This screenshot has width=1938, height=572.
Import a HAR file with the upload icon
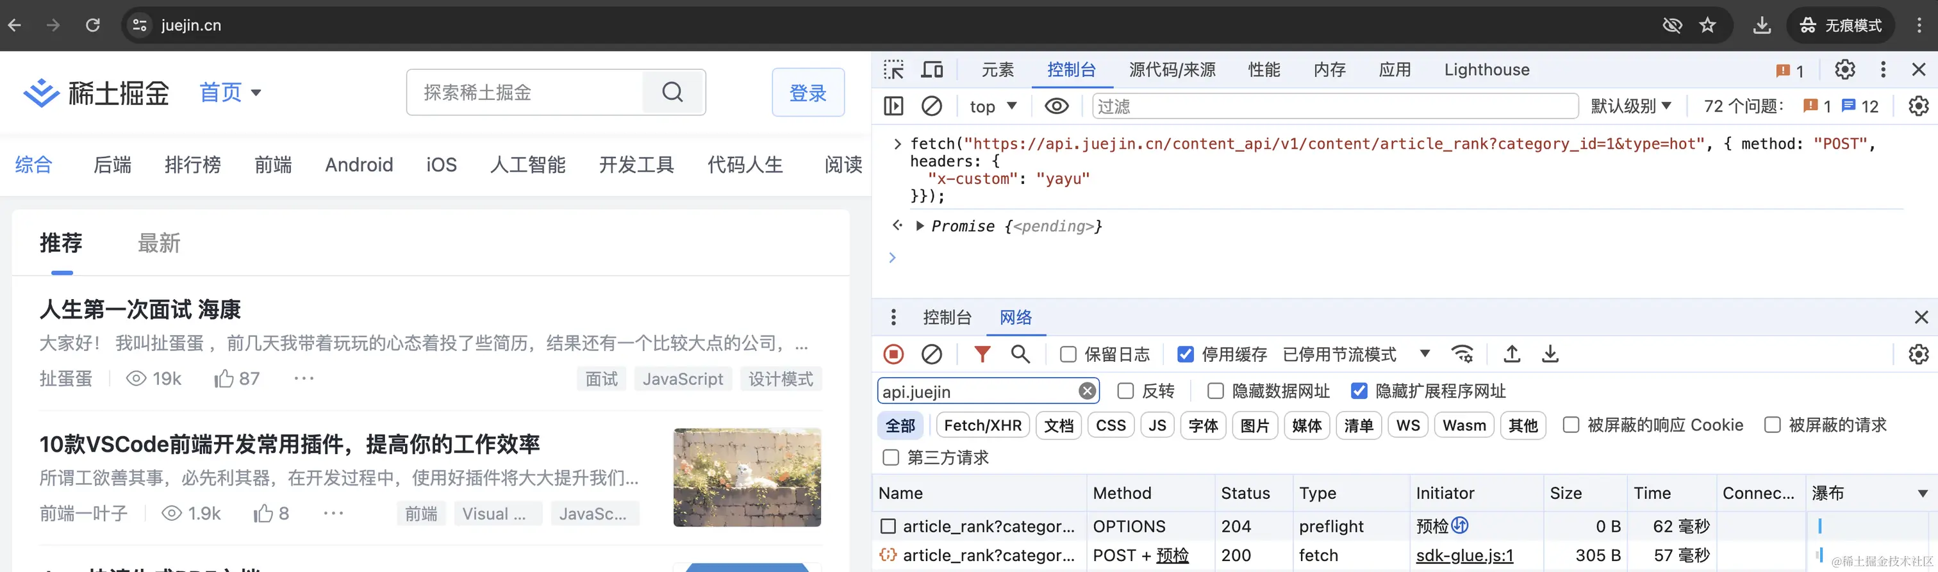[1511, 354]
